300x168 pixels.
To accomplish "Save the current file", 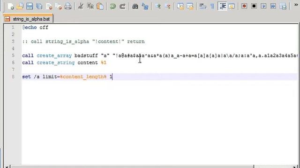I will (x=30, y=6).
